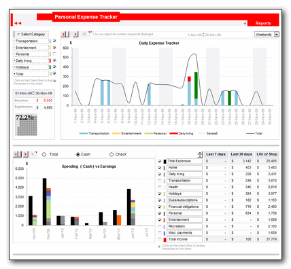This screenshot has height=269, width=291.
Task: Enable the Health row checkbox
Action: pyautogui.click(x=160, y=187)
